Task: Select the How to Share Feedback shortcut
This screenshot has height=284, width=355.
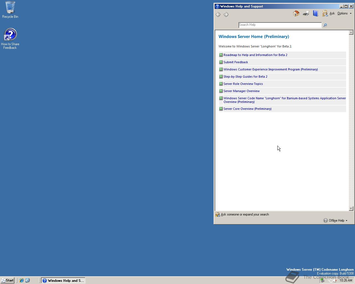Action: (10, 39)
